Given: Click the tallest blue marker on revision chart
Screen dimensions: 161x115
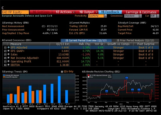Looking at the screenshot, I should tap(127, 78).
